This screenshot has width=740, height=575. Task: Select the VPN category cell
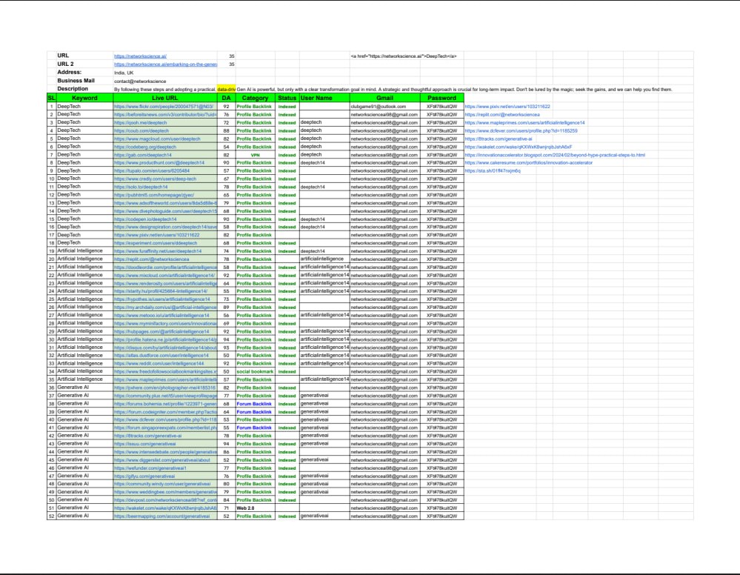coord(255,155)
